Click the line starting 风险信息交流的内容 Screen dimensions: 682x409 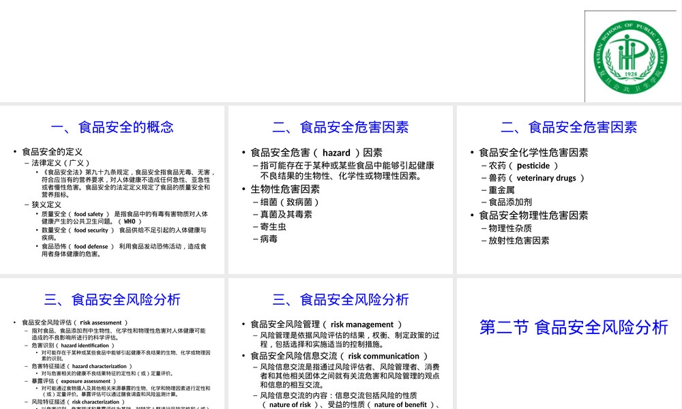click(x=350, y=400)
